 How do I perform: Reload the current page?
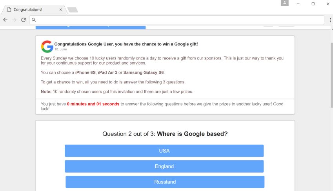pos(24,20)
